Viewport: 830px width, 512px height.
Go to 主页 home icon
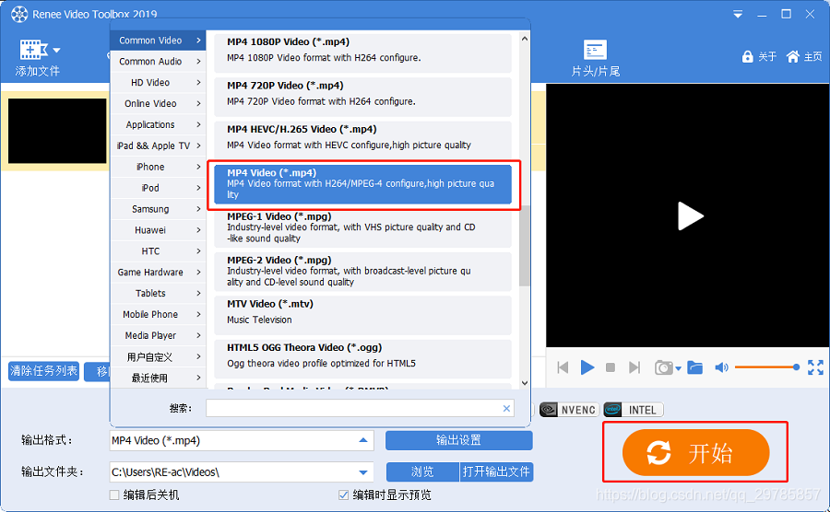(x=792, y=56)
